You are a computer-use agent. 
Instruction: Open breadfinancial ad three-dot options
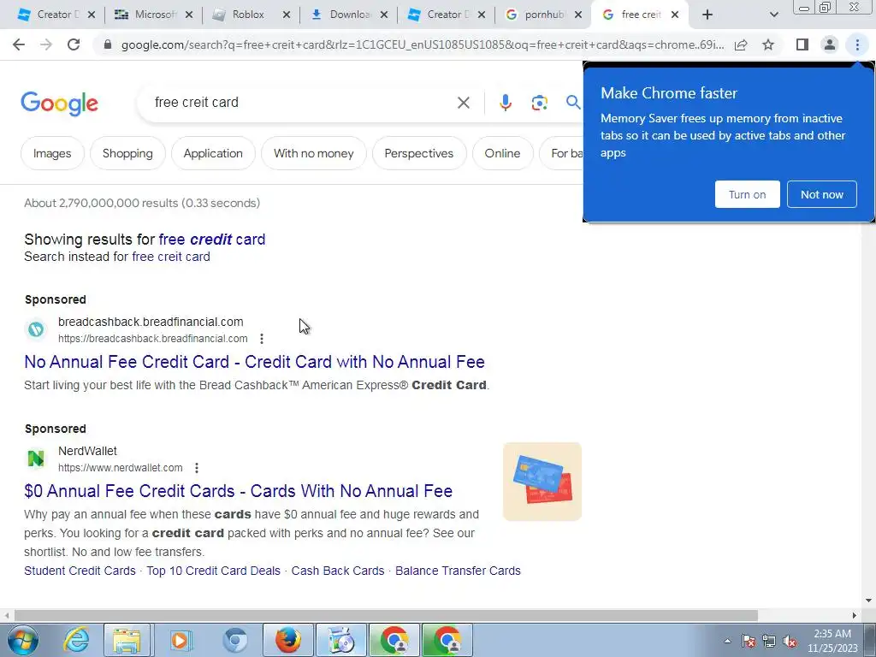pyautogui.click(x=262, y=339)
